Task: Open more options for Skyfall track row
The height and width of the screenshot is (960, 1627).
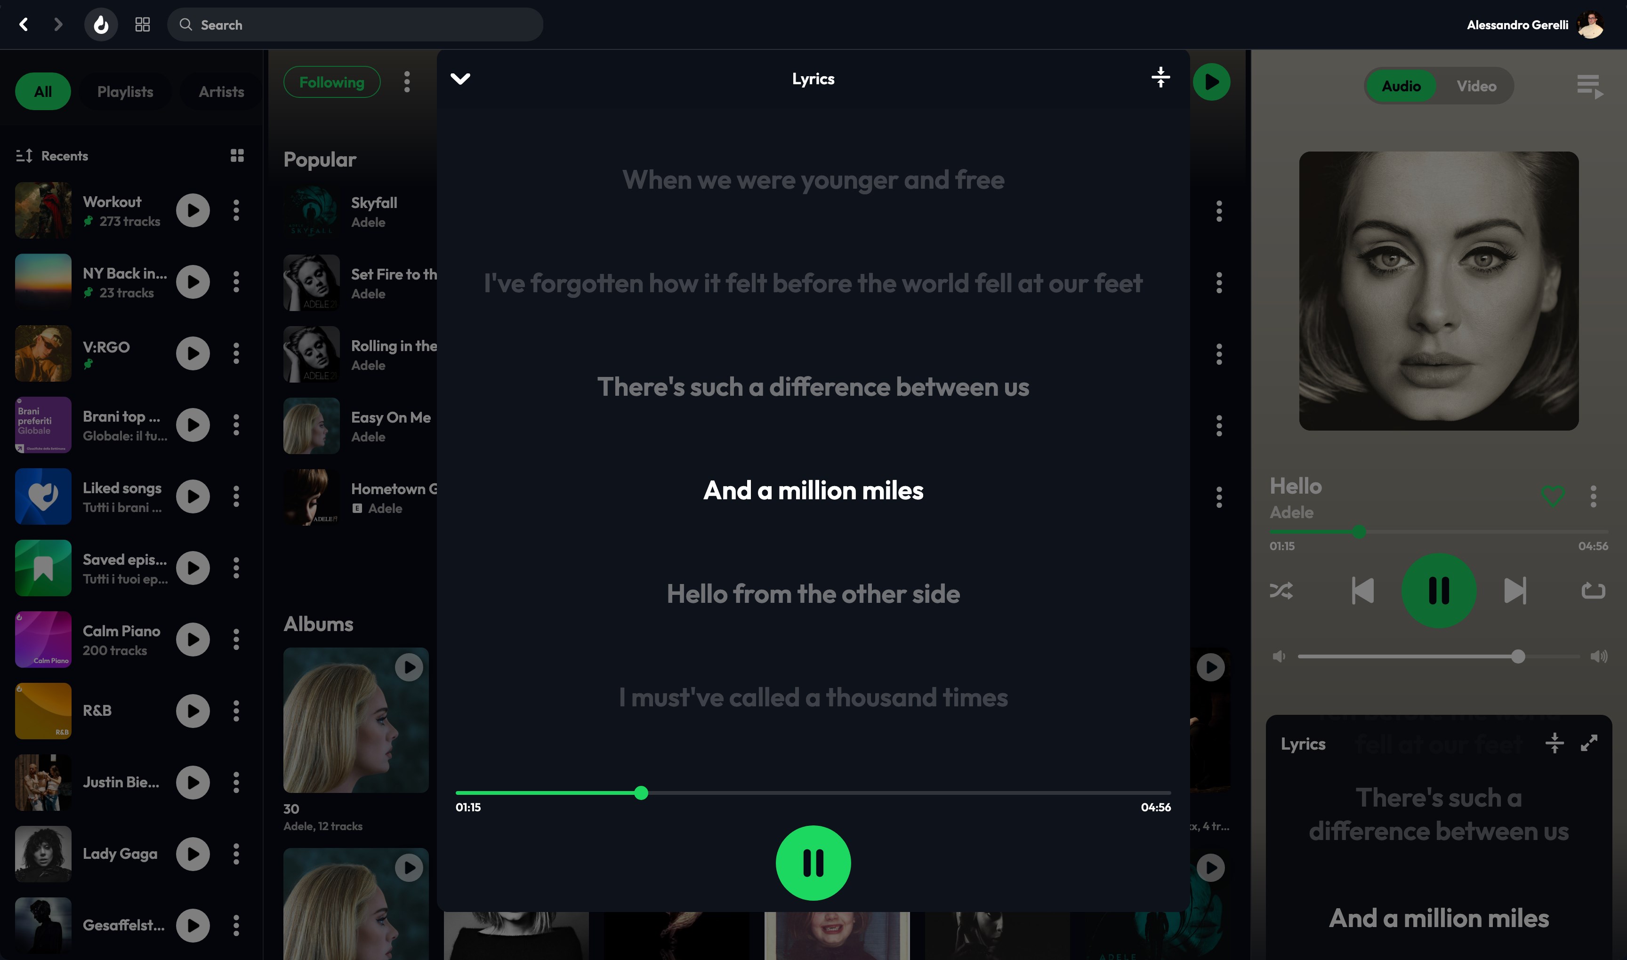Action: (1219, 211)
